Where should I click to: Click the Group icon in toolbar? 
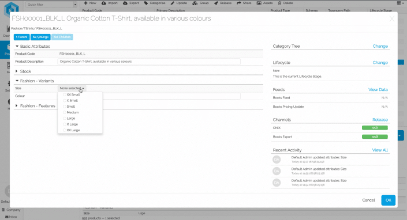[195, 3]
